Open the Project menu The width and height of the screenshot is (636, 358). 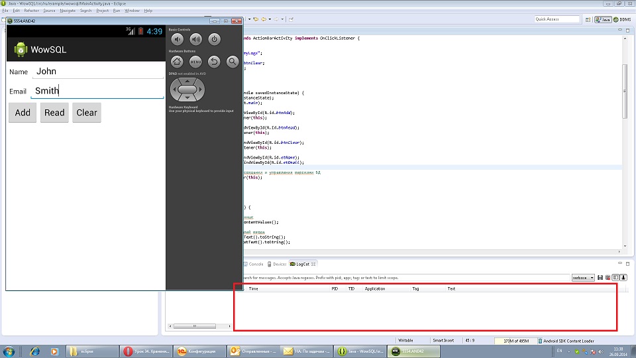point(102,11)
